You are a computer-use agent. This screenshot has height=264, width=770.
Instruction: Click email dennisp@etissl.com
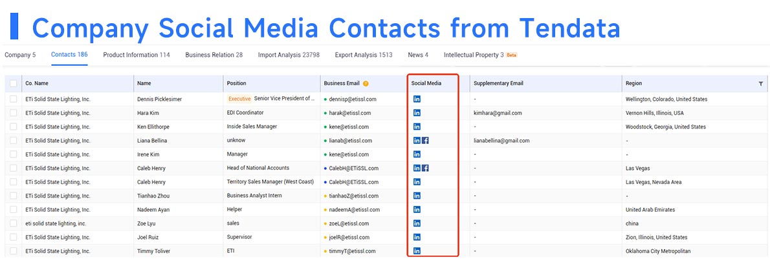pyautogui.click(x=353, y=99)
